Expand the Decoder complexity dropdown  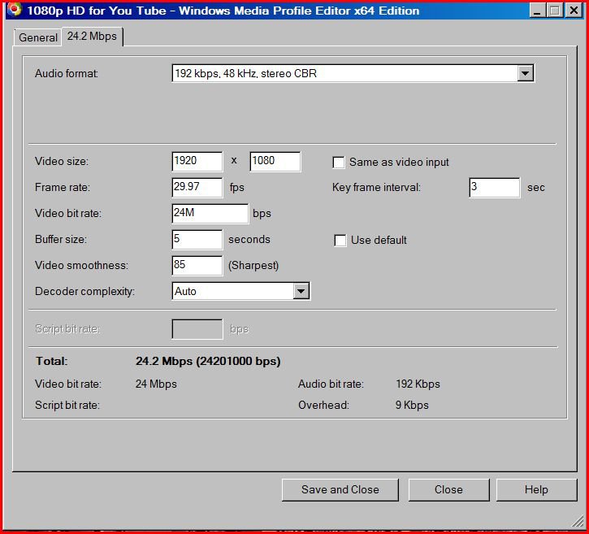click(301, 291)
